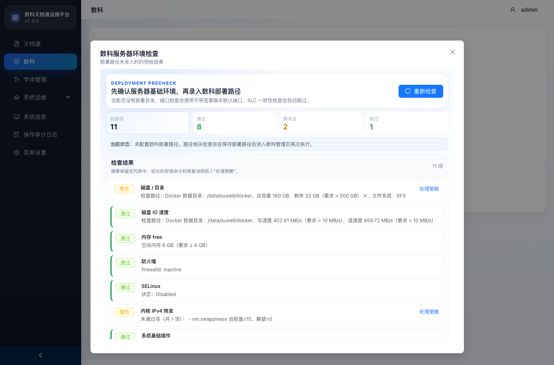Click the 跳过 1 summary card
This screenshot has height=365, width=554.
point(407,123)
